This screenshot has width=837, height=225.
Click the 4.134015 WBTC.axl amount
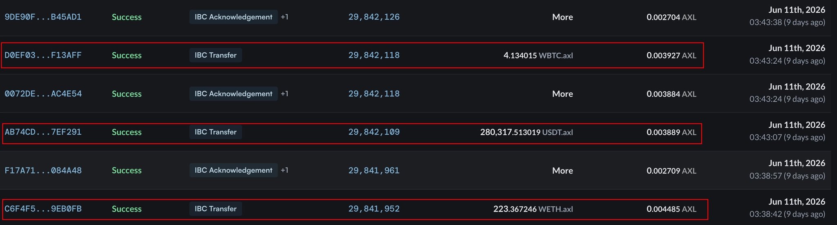coord(538,56)
